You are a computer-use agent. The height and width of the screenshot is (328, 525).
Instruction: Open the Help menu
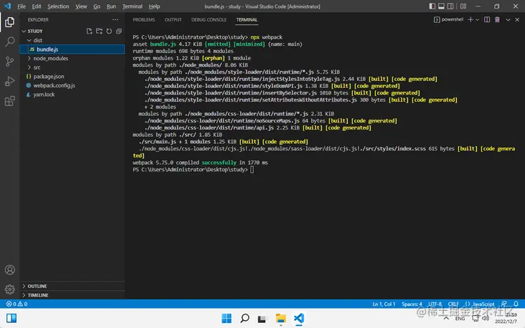(154, 6)
